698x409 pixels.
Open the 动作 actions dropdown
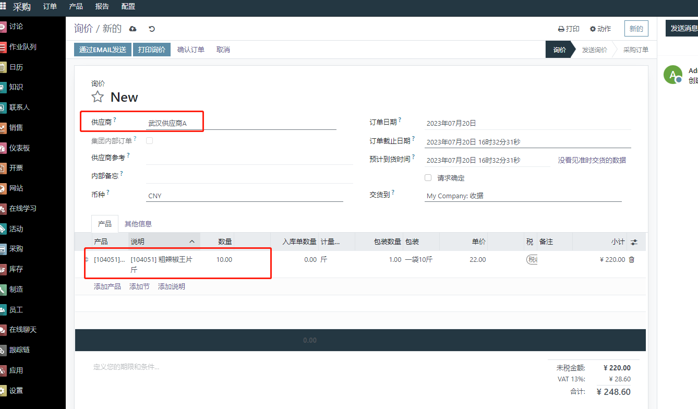pyautogui.click(x=600, y=29)
